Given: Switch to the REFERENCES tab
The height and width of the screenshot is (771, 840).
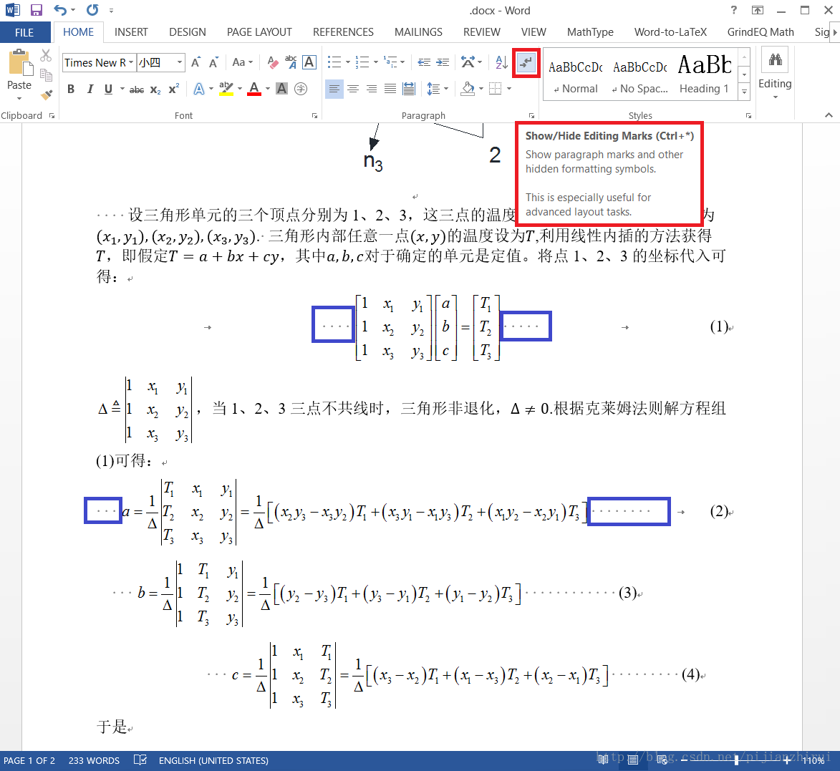Looking at the screenshot, I should pyautogui.click(x=344, y=32).
